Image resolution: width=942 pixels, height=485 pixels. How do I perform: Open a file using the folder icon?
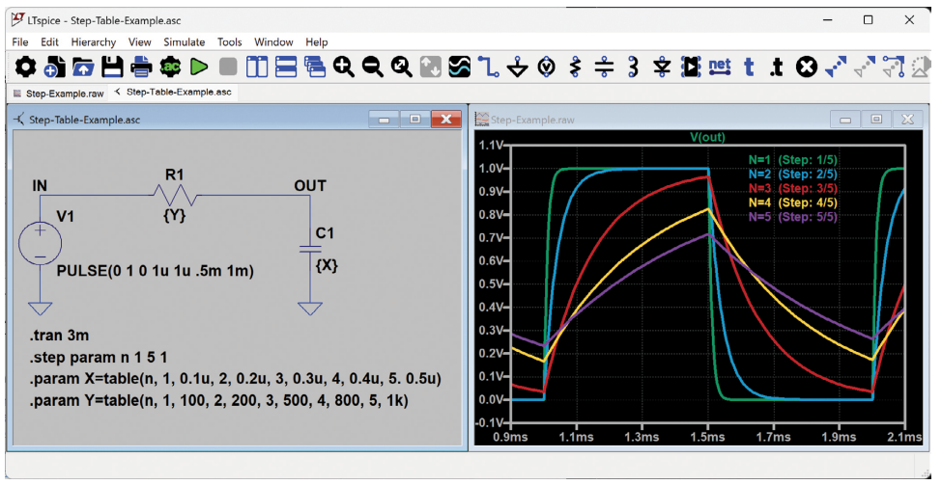click(x=83, y=67)
